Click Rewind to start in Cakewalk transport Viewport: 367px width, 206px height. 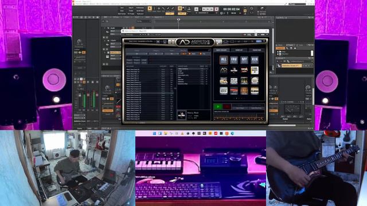[x=196, y=9]
